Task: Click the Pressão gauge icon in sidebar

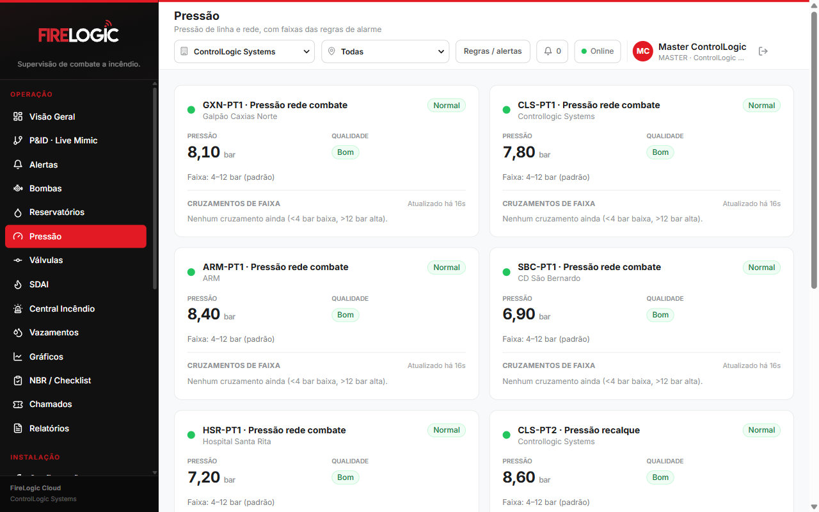Action: point(18,236)
